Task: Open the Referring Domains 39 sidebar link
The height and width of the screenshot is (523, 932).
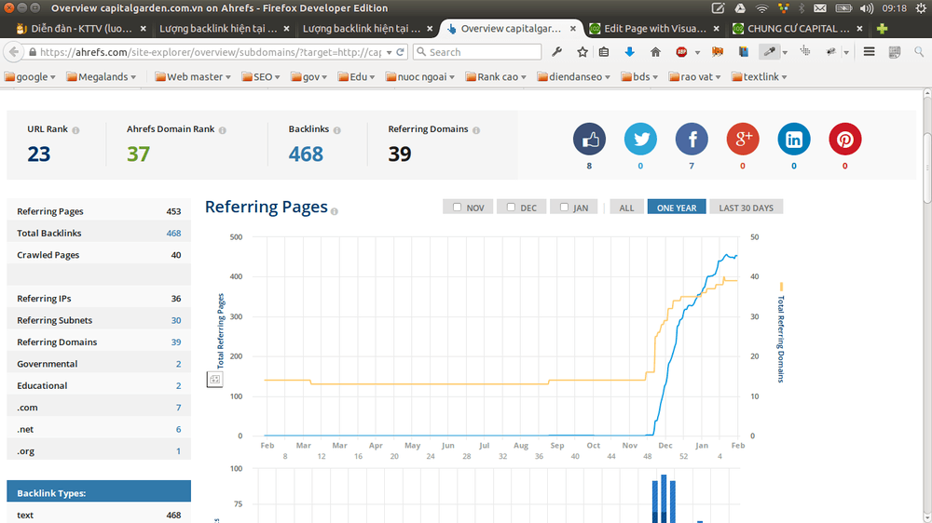Action: 176,342
